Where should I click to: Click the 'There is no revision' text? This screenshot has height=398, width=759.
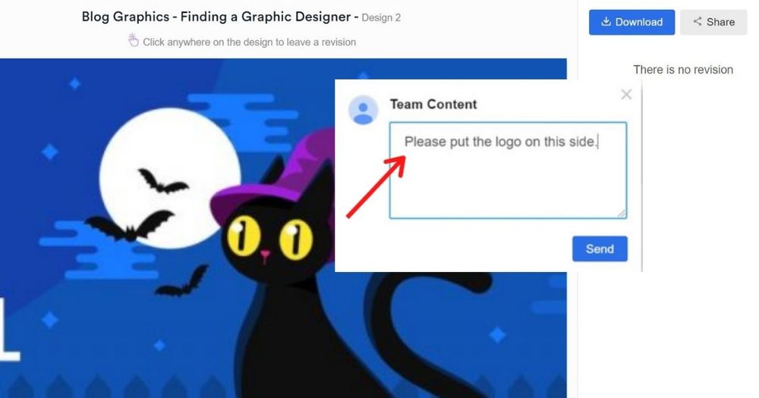pos(683,70)
